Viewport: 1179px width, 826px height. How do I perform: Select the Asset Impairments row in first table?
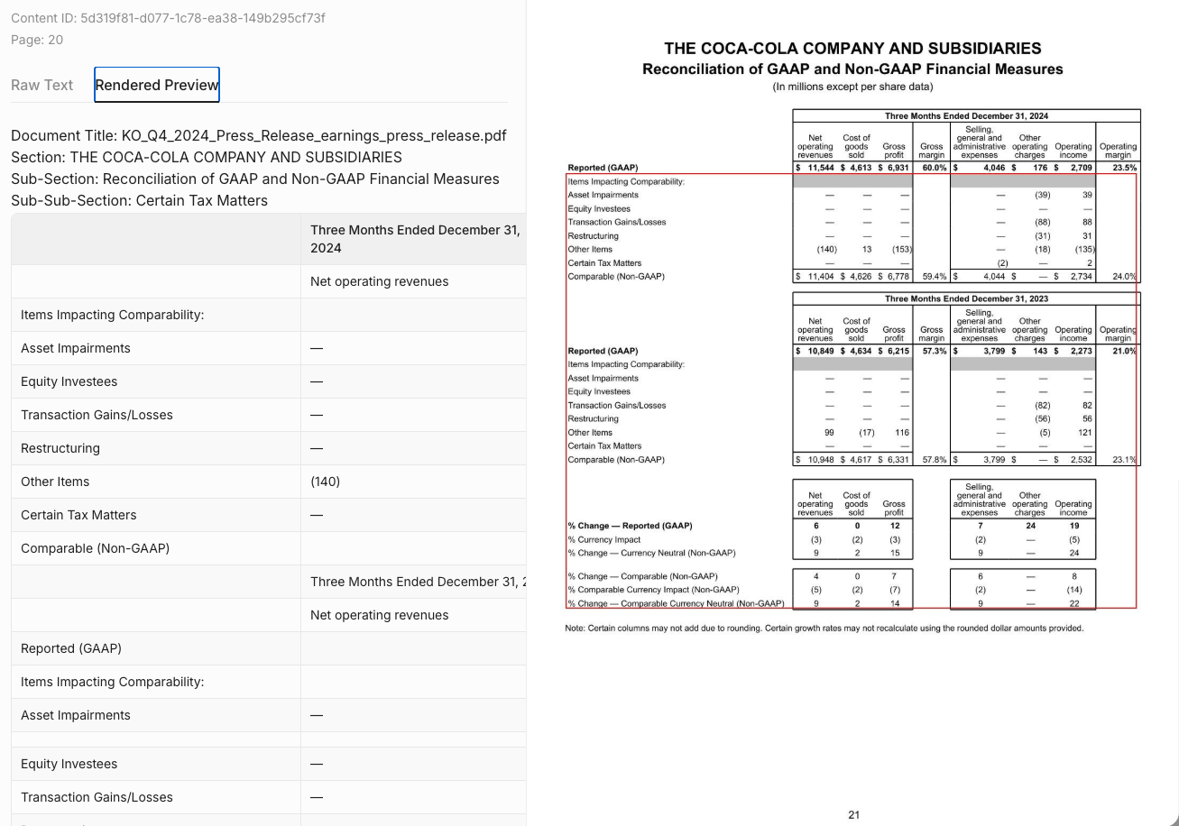pos(269,348)
